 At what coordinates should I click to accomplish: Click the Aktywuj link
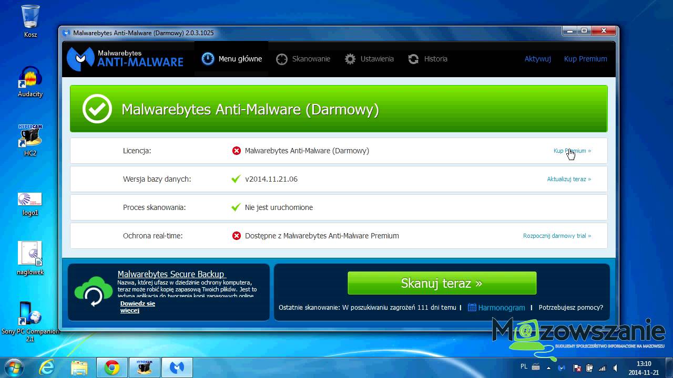click(x=537, y=59)
